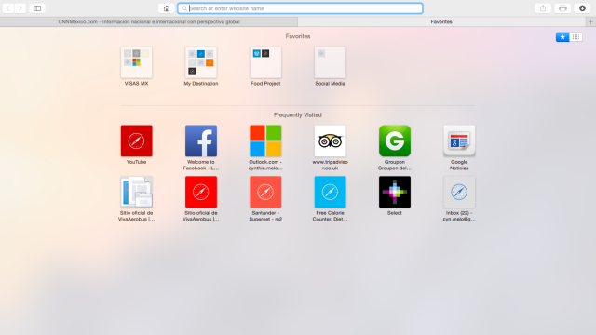Screen dimensions: 596x335
Task: Click the search or website name field
Action: tap(300, 8)
